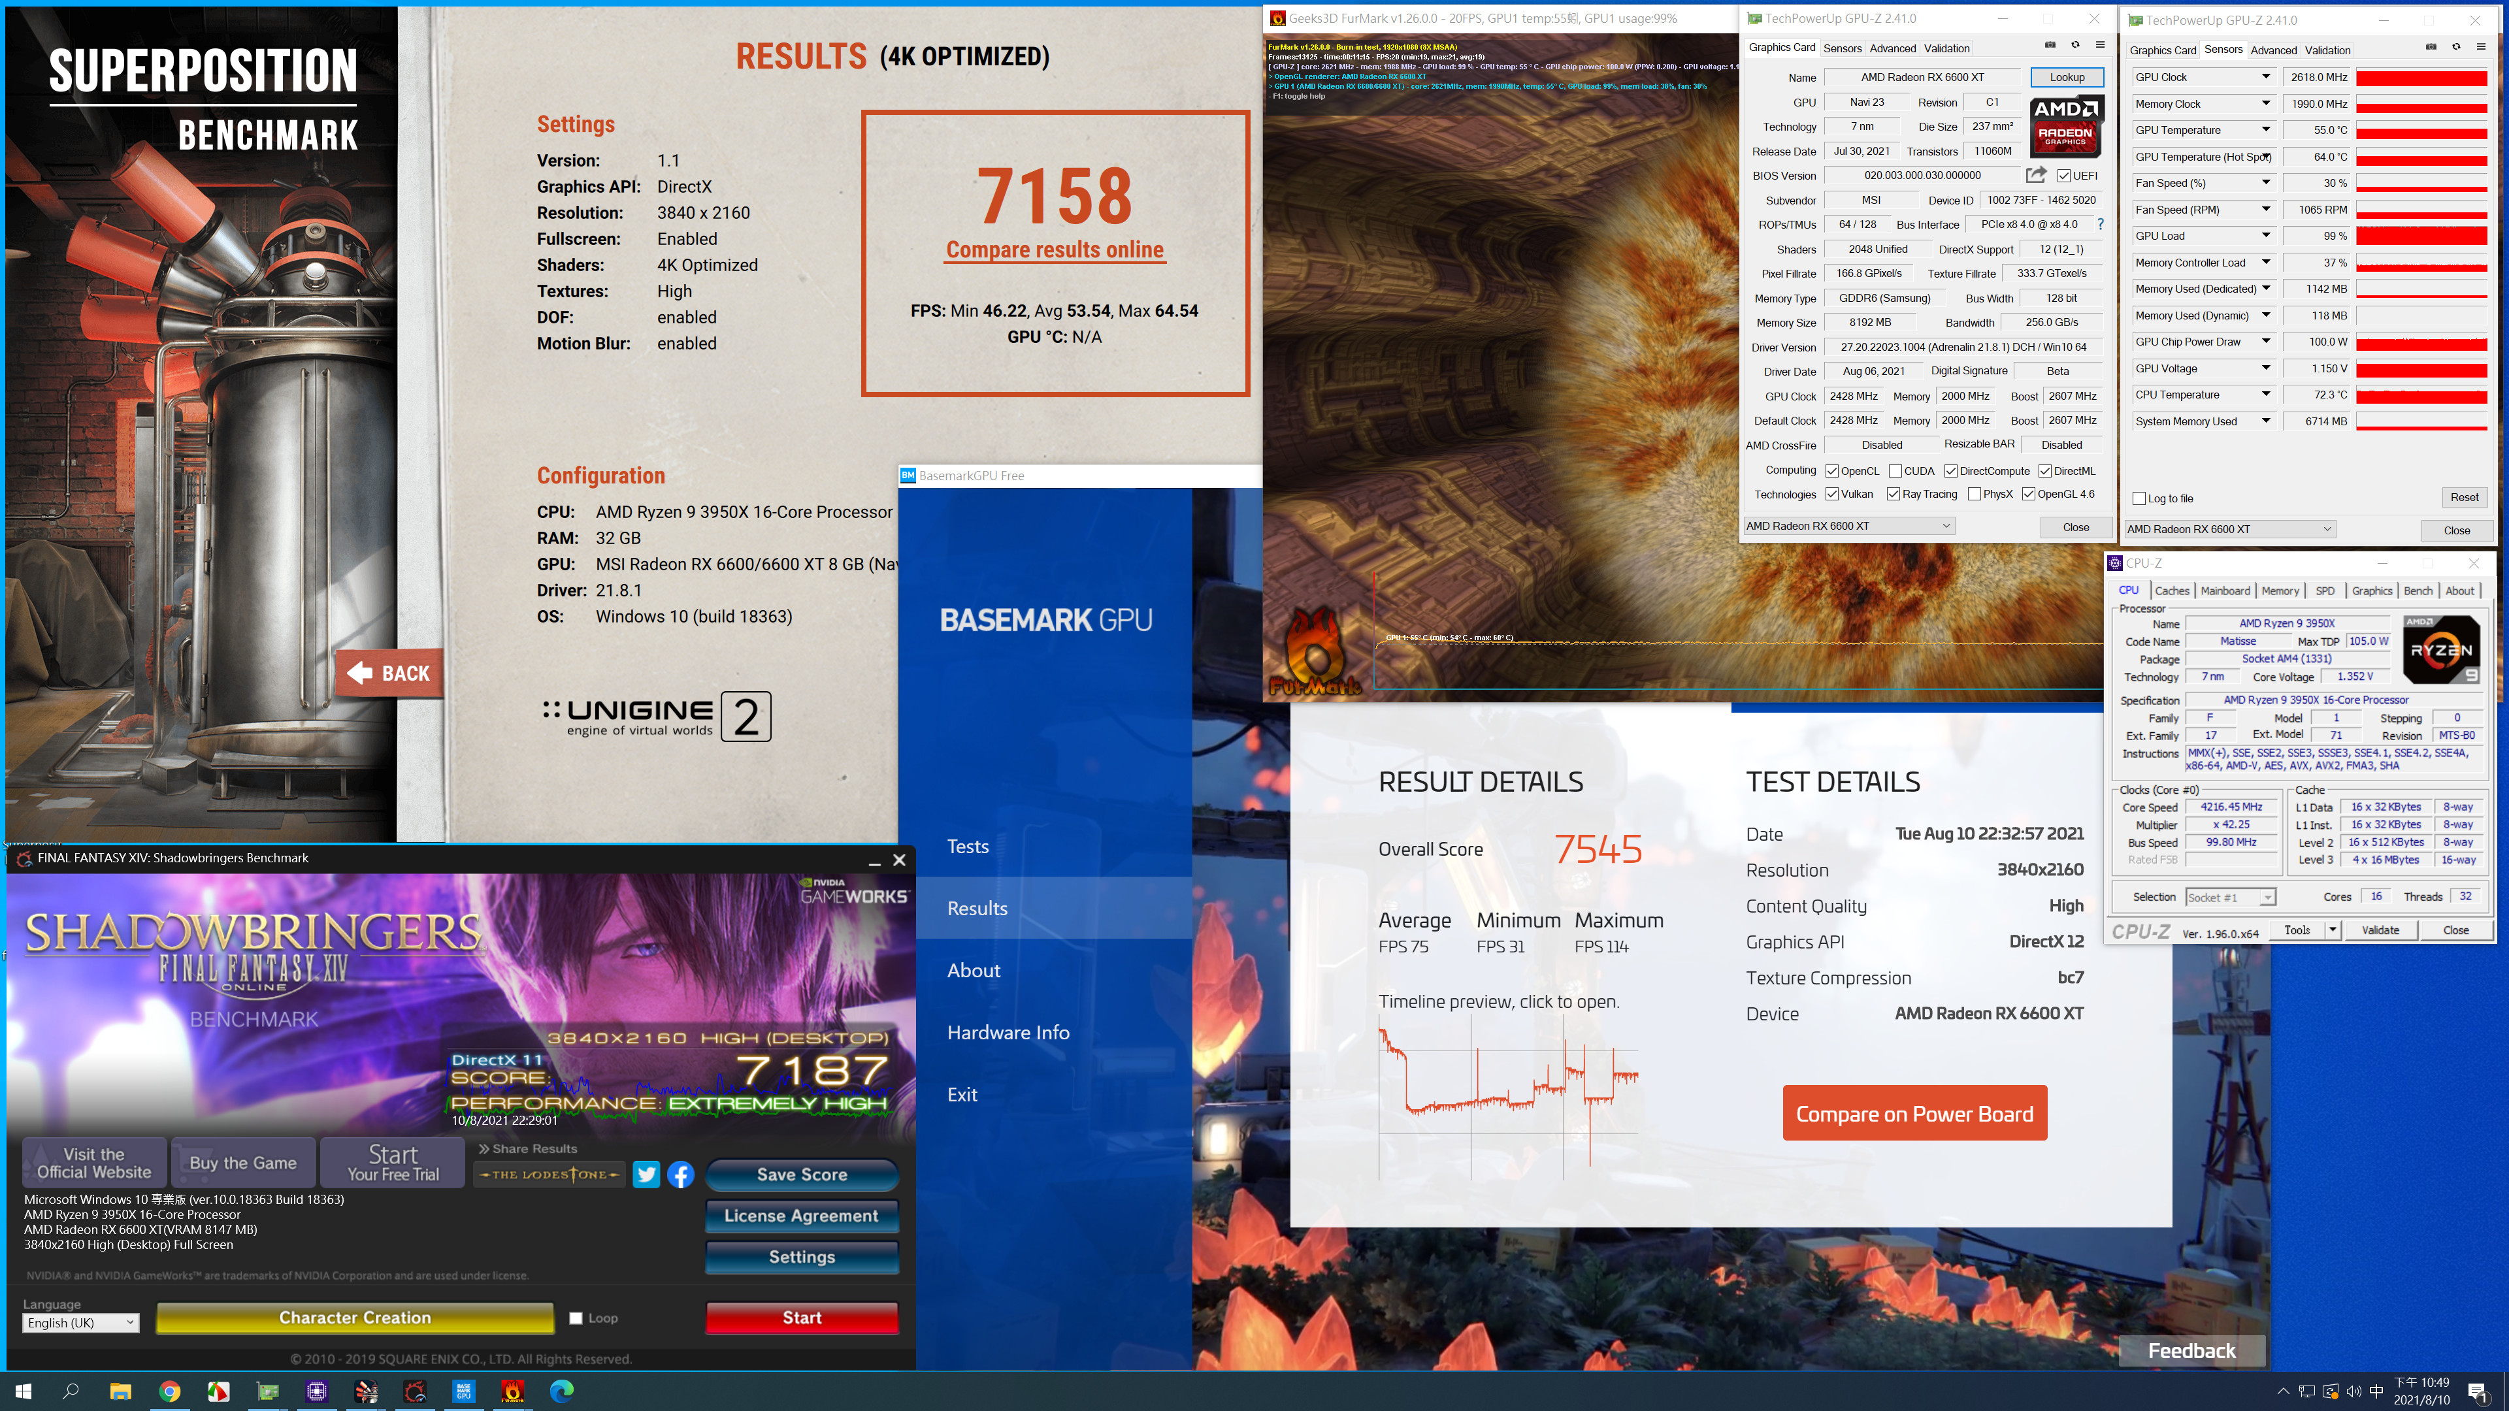Toggle PhysX checkbox in GPU-Z
Viewport: 2509px width, 1411px height.
click(x=1975, y=495)
